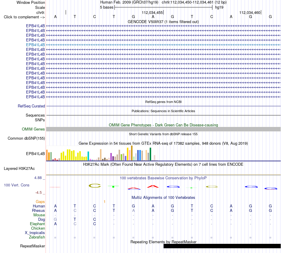Viewport: 281px width, 253px height.
Task: Select the X_tropicalis alignment row label
Action: (x=35, y=233)
